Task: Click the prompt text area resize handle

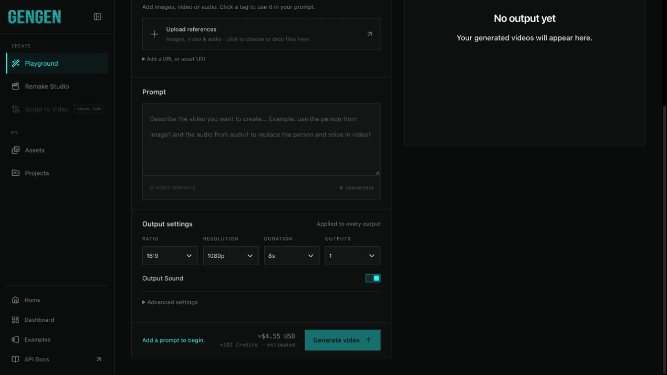Action: (x=377, y=172)
